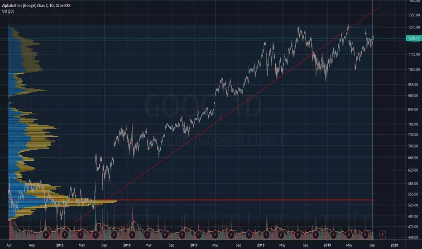Click the current price tag 1202.77

click(x=413, y=38)
